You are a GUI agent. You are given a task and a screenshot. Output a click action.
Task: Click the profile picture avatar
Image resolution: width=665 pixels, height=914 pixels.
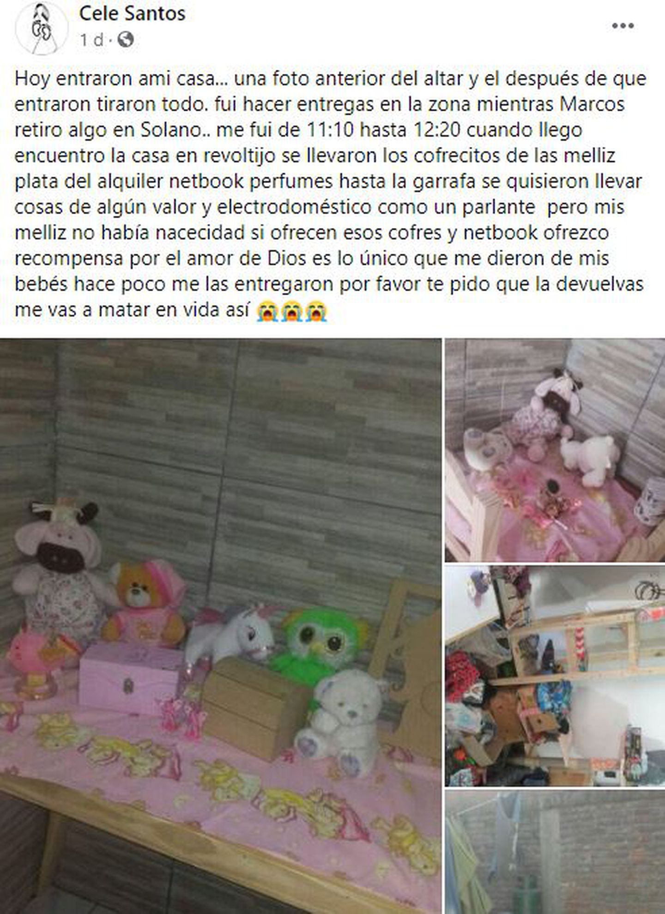(42, 28)
